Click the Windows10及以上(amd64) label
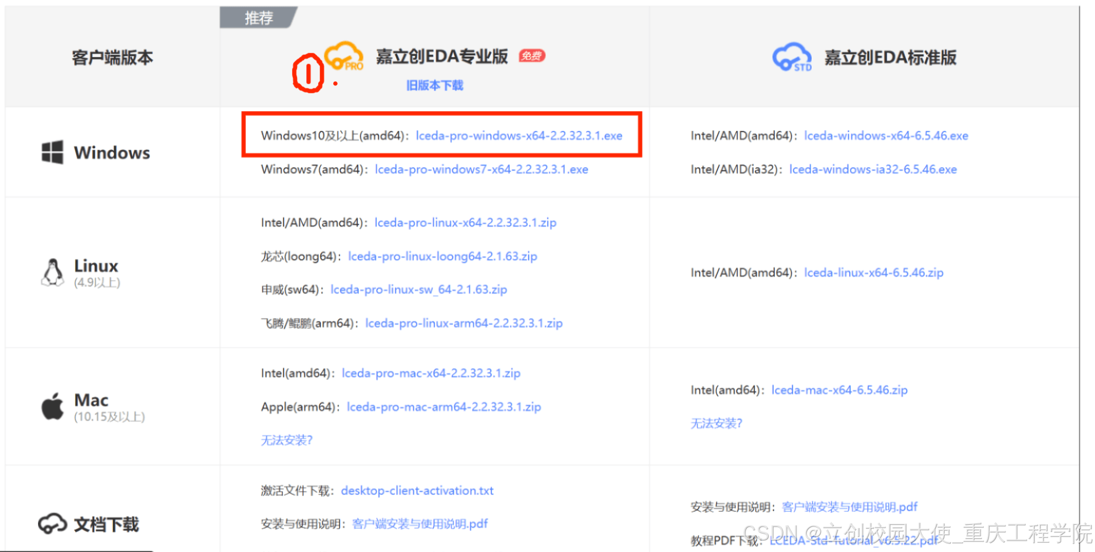The width and height of the screenshot is (1095, 552). [335, 136]
